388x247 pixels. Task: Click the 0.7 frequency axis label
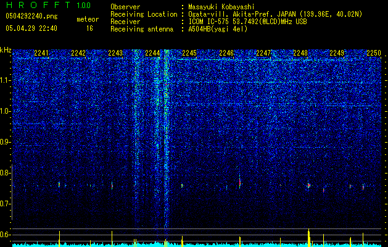(5, 204)
